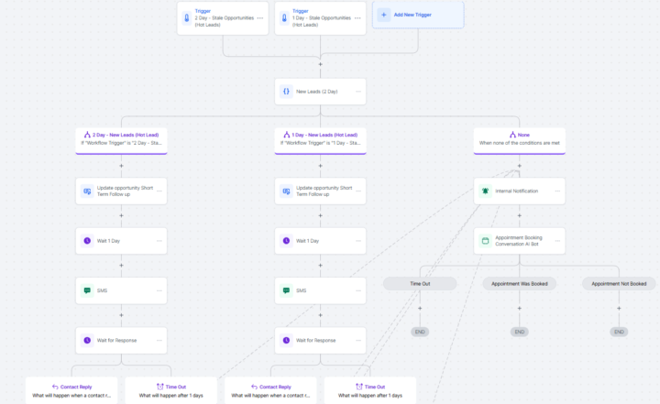The height and width of the screenshot is (404, 660).
Task: Open the left SMS node text
Action: (x=102, y=290)
